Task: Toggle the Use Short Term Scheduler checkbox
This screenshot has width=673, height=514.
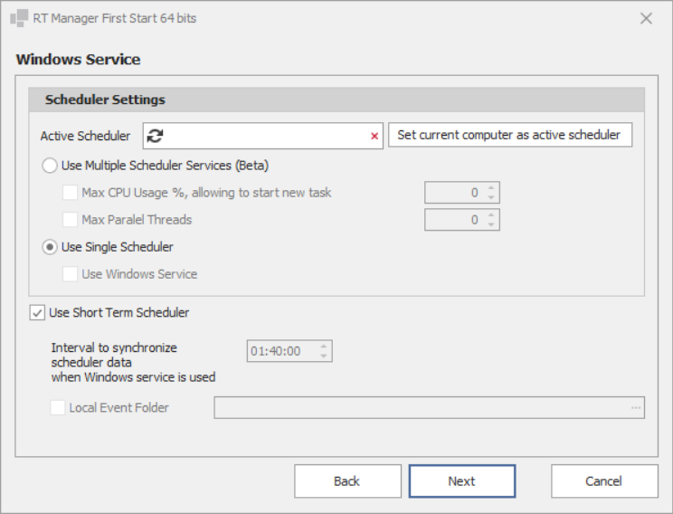Action: pos(37,313)
